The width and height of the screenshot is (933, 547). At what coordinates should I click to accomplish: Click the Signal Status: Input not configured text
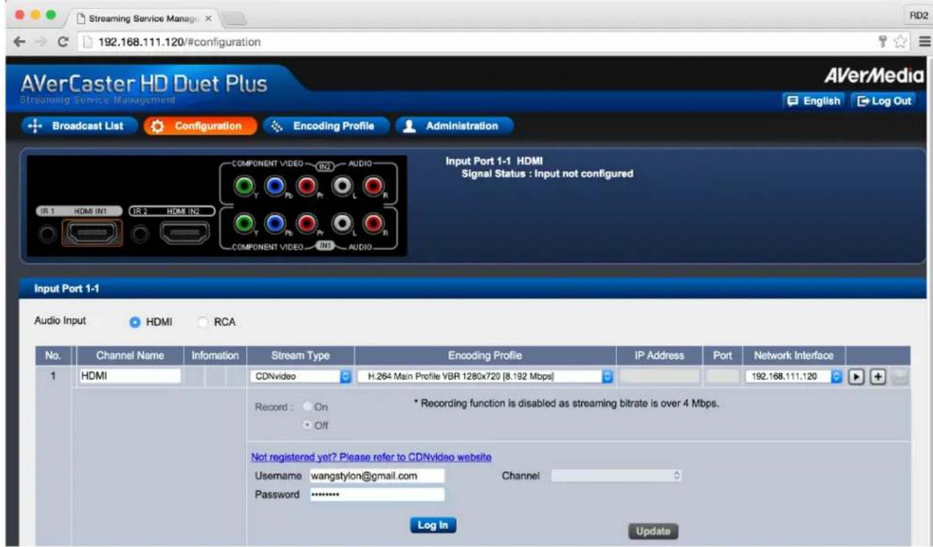[x=548, y=174]
